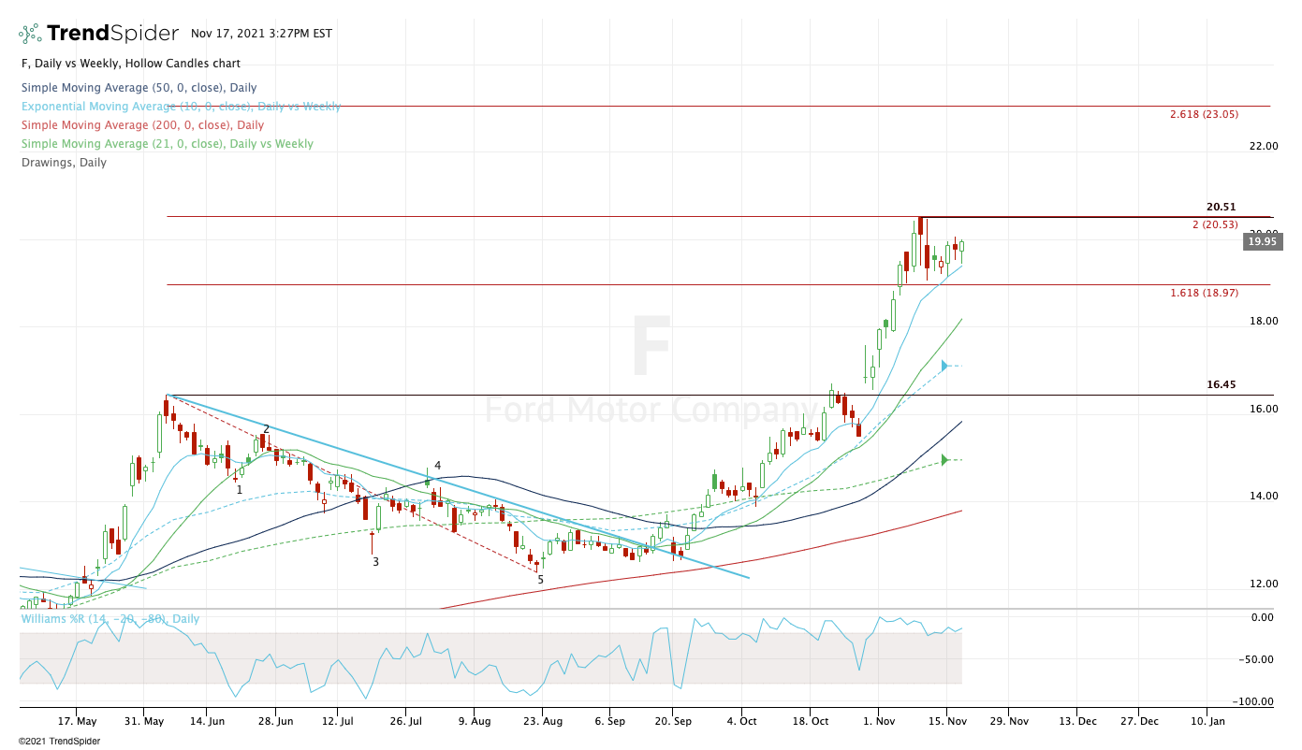Select the Exponential Moving Average (10) legend entry
Viewport: 1302px width, 750px height.
(181, 107)
